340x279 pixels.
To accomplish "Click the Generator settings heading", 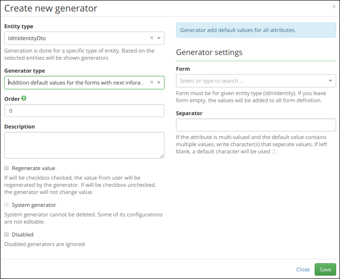I will pos(209,52).
